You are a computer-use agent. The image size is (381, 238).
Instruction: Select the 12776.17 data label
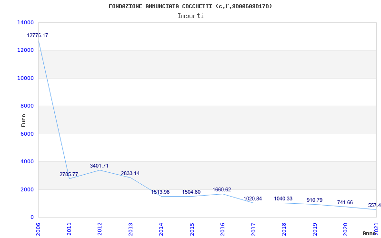38,35
